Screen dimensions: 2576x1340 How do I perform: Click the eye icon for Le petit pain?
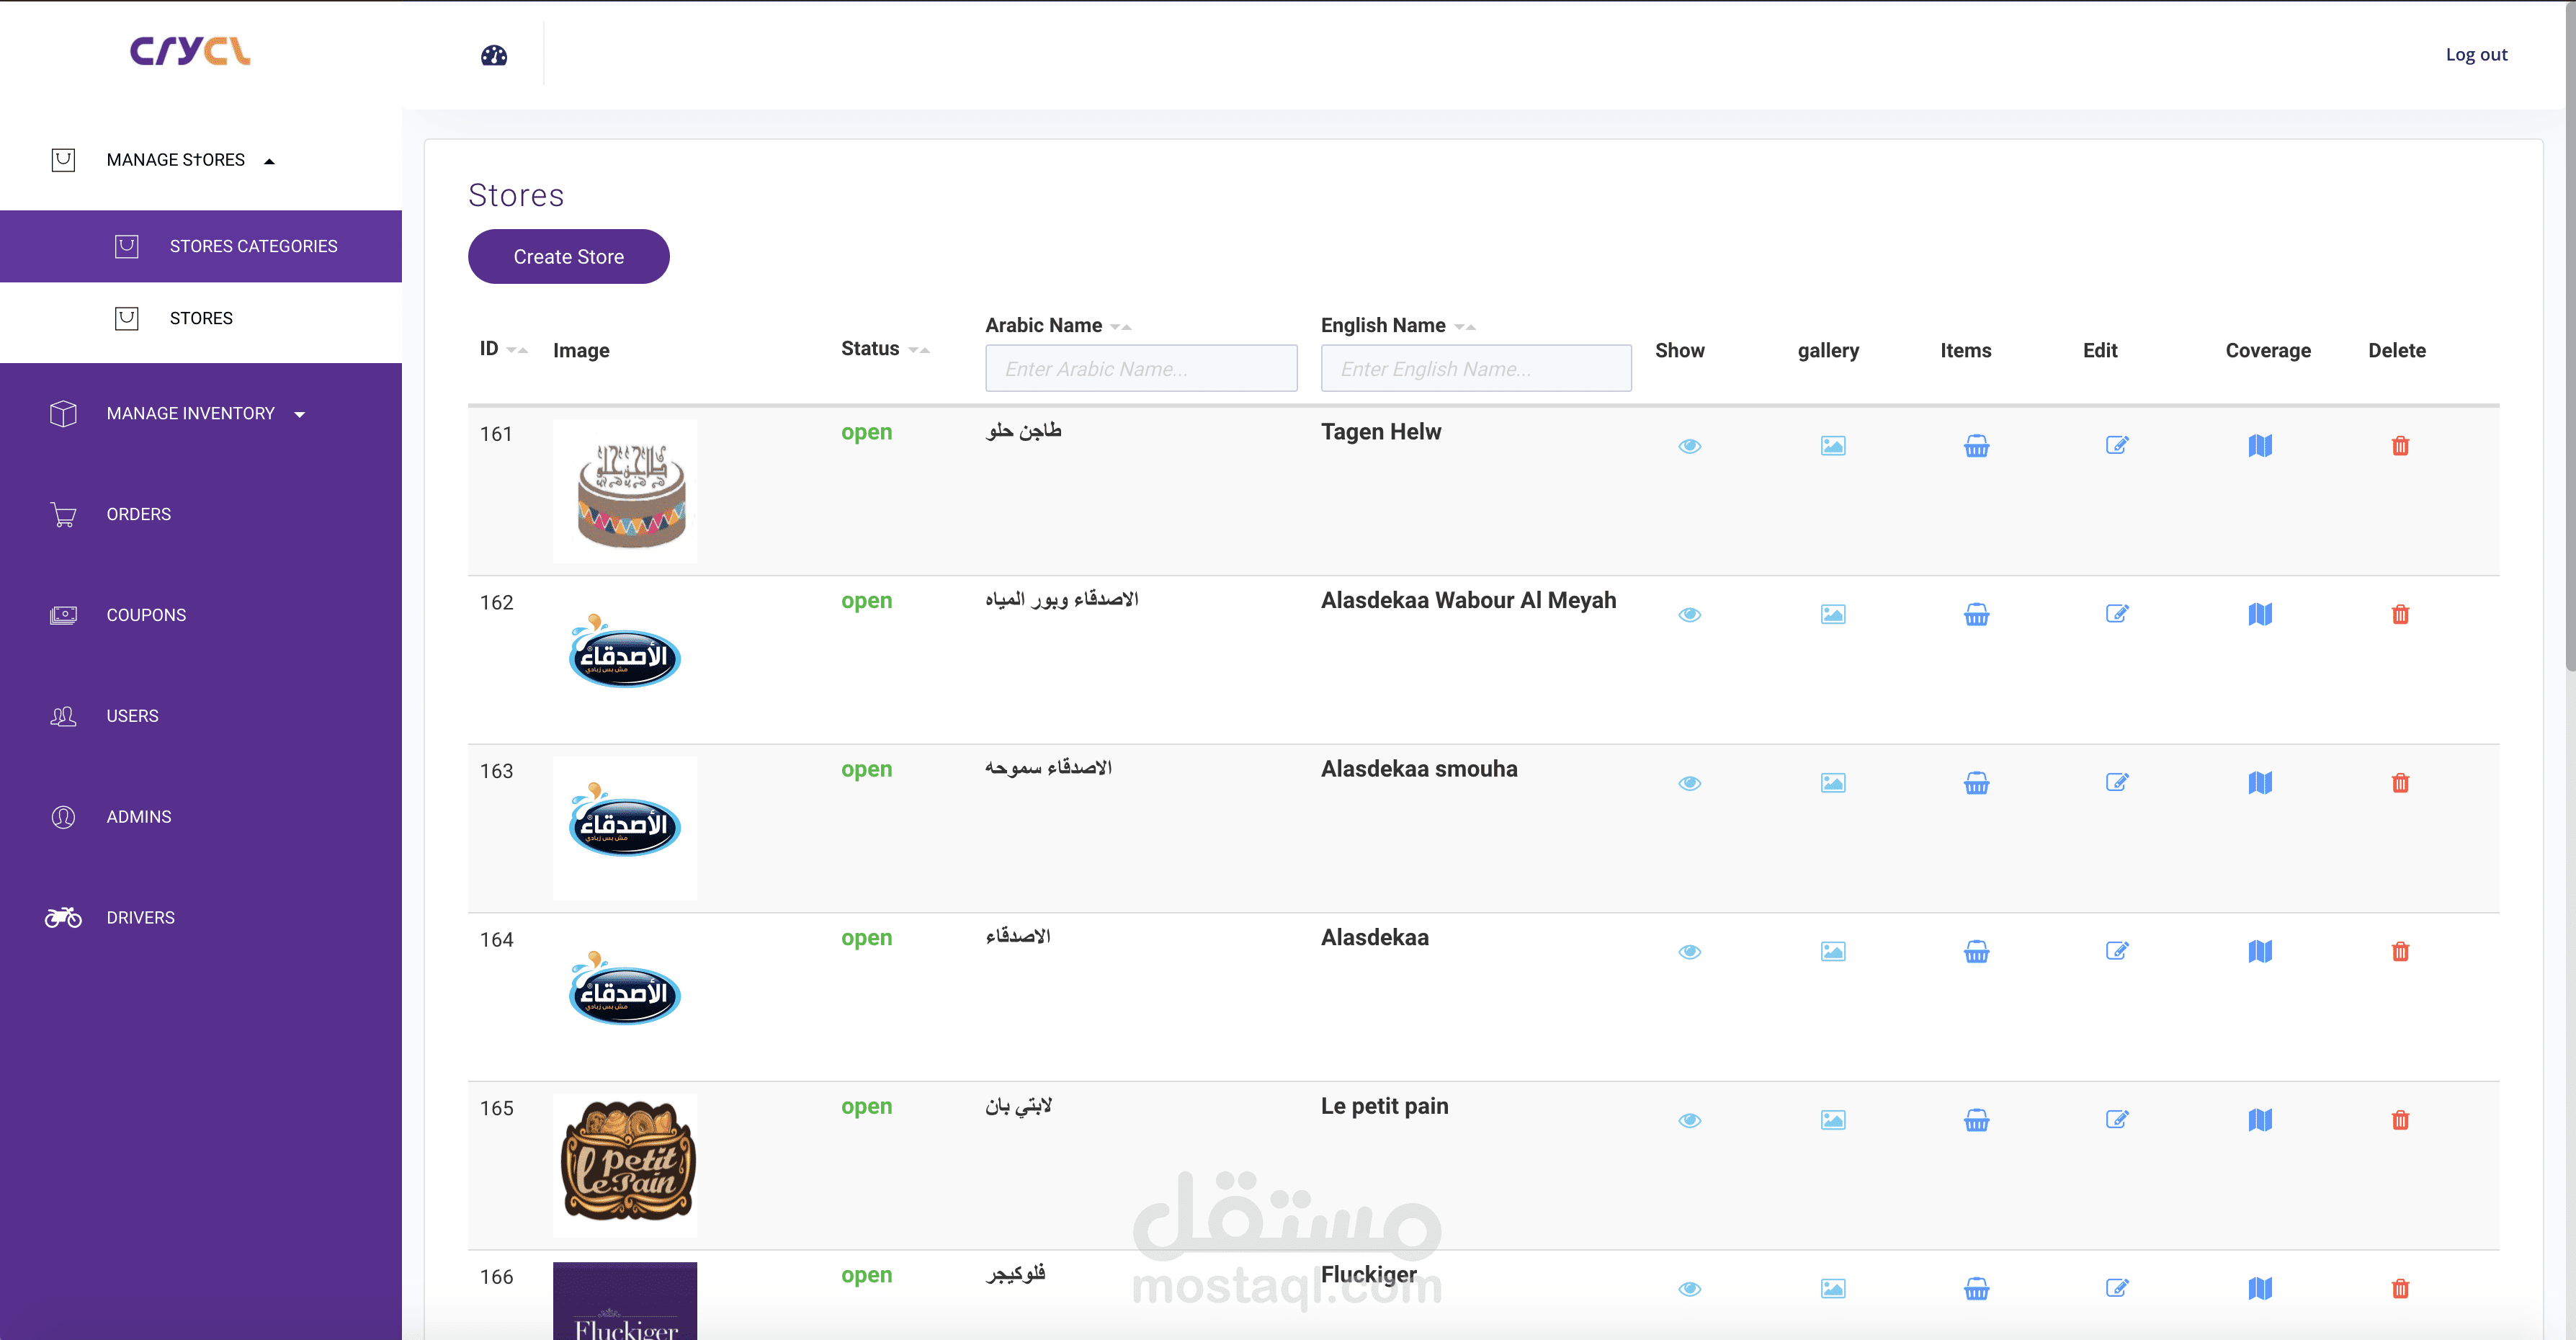tap(1689, 1120)
